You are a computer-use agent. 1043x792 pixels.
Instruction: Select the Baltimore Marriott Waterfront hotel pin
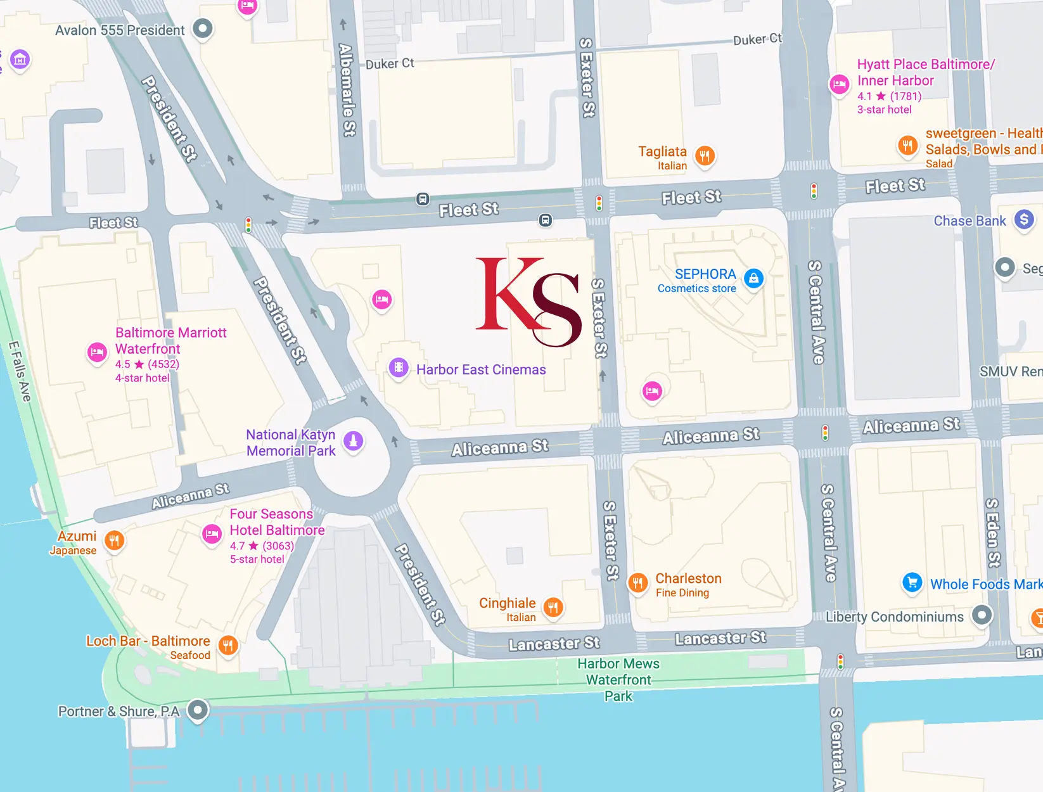tap(98, 352)
